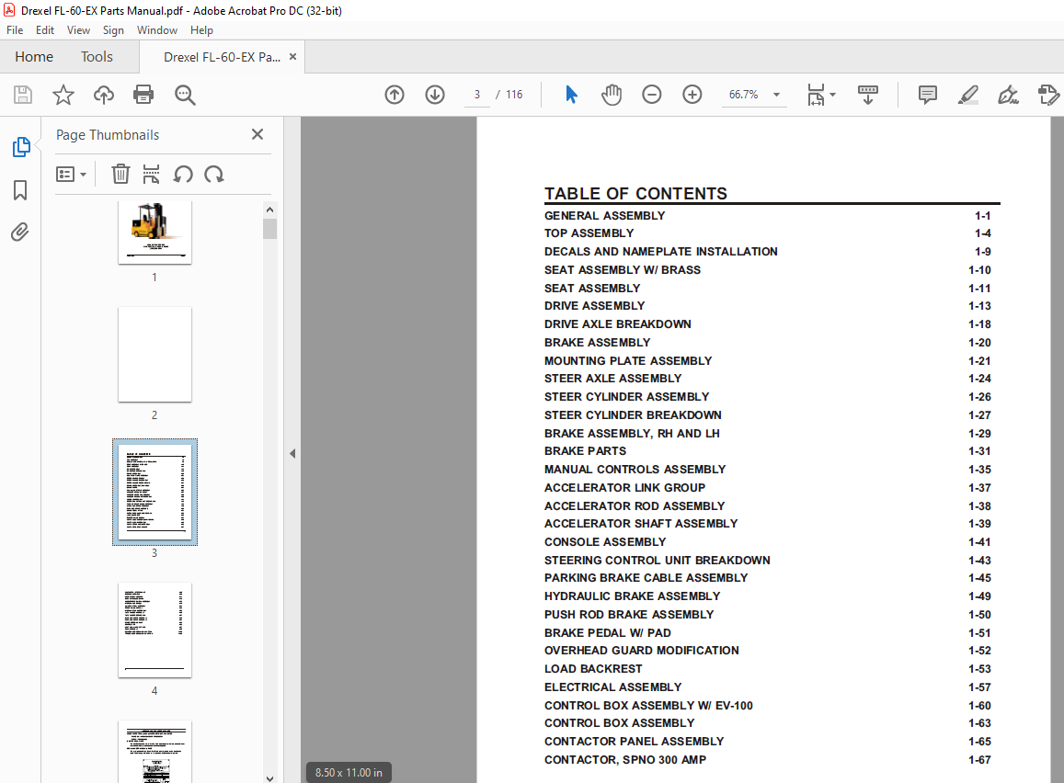Select page 4 thumbnail
Screen dimensions: 1064x783
(x=154, y=630)
